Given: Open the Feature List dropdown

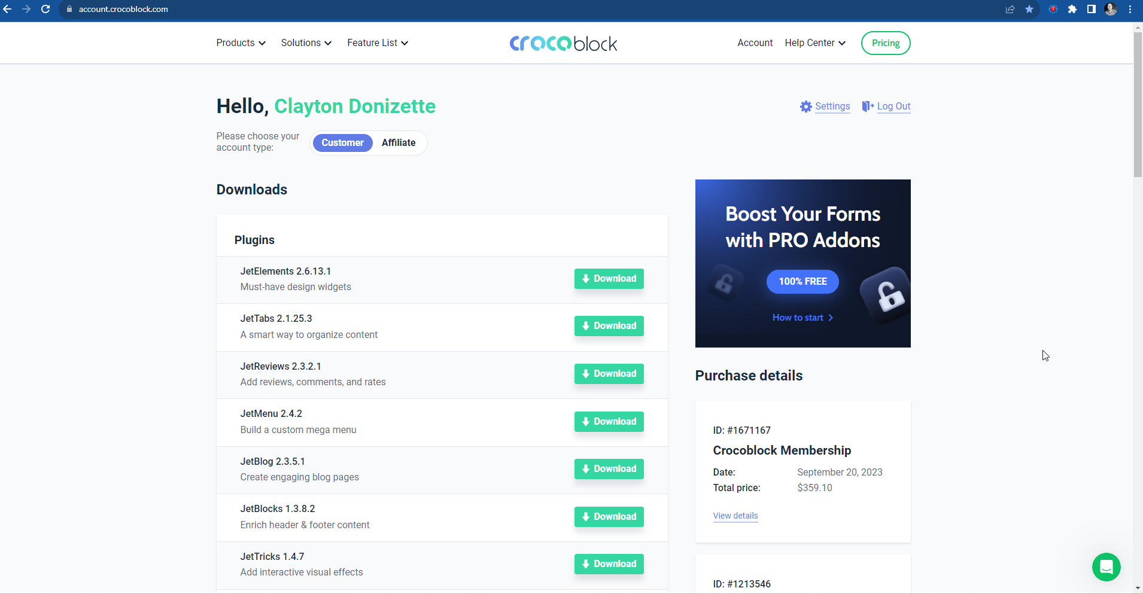Looking at the screenshot, I should point(377,43).
